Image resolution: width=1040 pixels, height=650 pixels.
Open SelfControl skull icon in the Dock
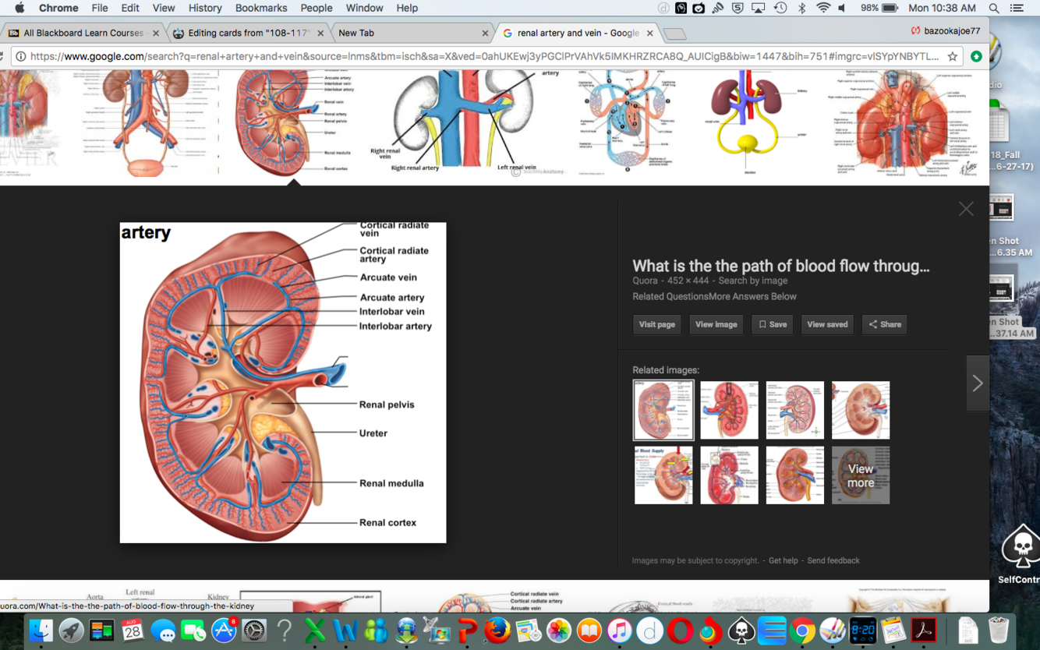[741, 630]
